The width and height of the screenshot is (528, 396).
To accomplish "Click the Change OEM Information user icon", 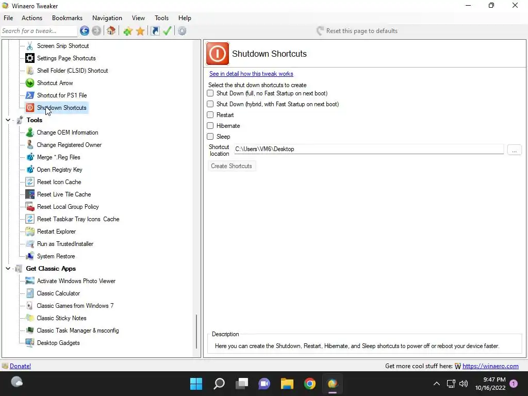I will click(x=30, y=133).
